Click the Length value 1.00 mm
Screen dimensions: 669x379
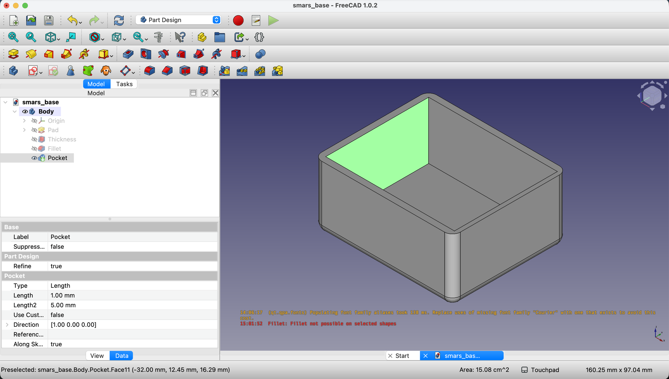(x=132, y=295)
